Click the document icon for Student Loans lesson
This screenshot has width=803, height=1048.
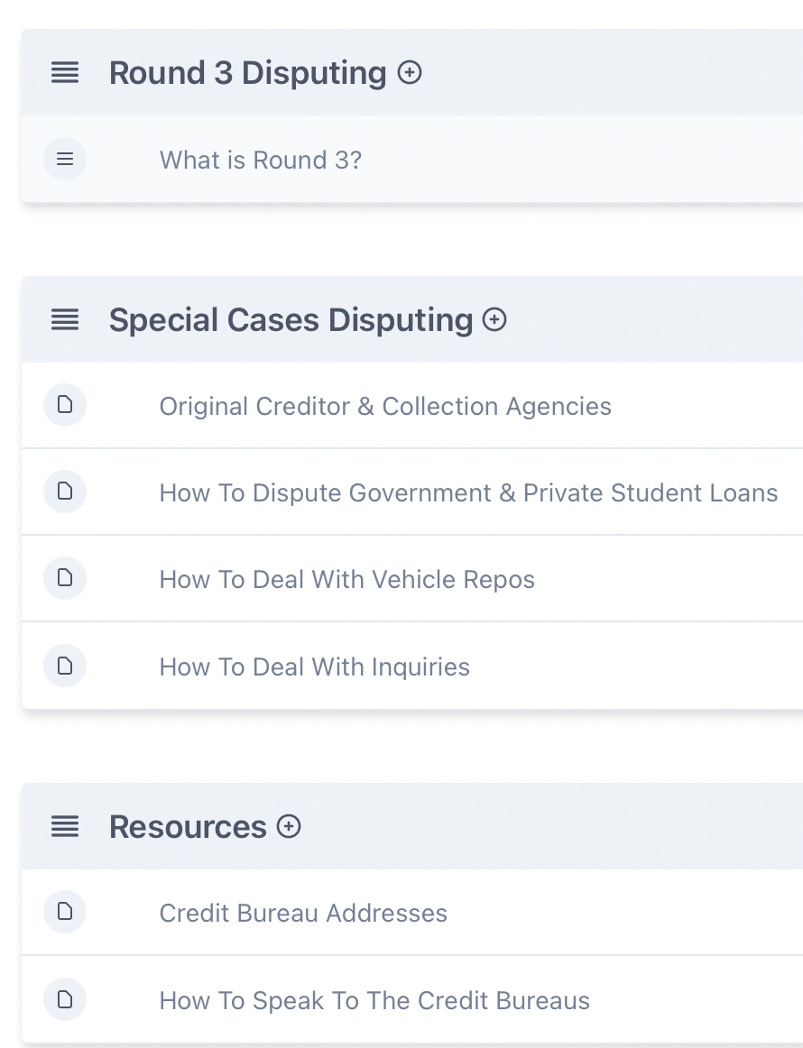click(65, 492)
